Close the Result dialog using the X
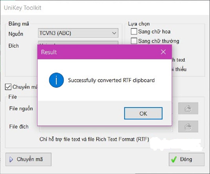Viewport: 210px width, 174px height. [163, 52]
